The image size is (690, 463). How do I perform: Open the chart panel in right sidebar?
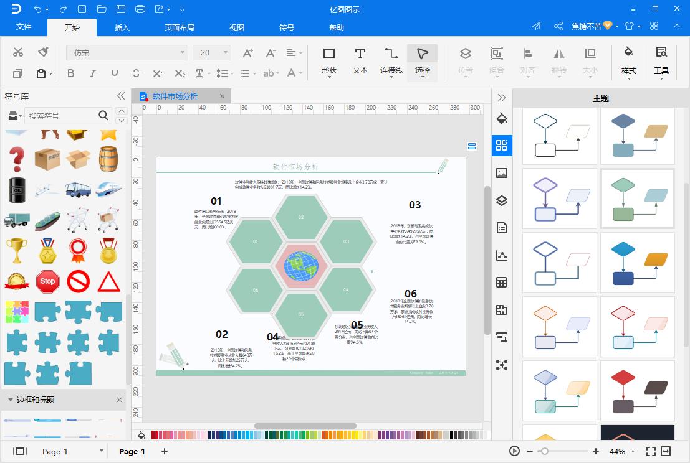tap(502, 255)
